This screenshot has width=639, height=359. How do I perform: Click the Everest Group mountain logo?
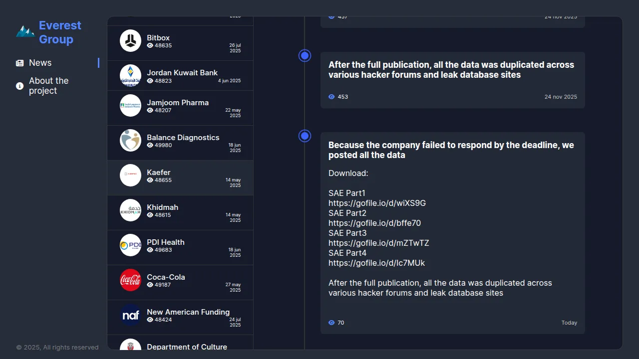click(x=25, y=32)
